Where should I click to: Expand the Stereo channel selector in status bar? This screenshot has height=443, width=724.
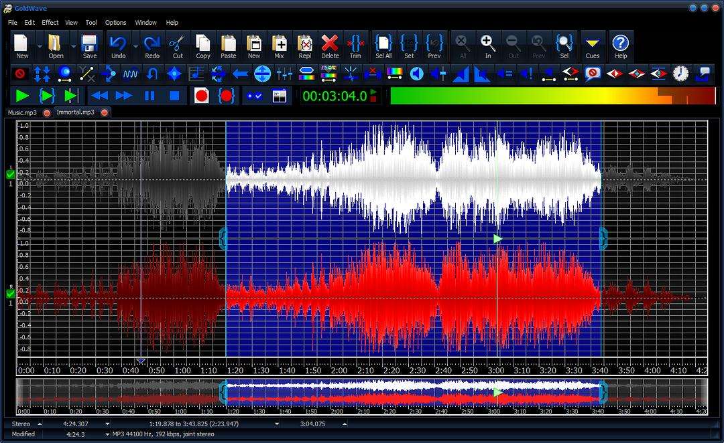click(x=40, y=424)
